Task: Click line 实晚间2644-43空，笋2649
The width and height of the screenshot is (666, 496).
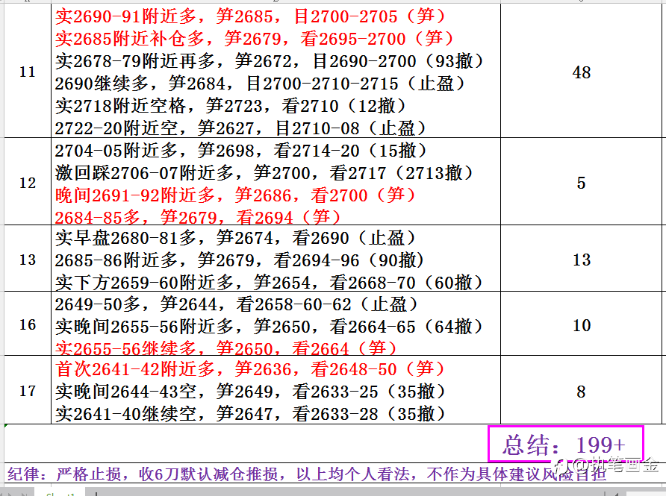Action: 250,391
